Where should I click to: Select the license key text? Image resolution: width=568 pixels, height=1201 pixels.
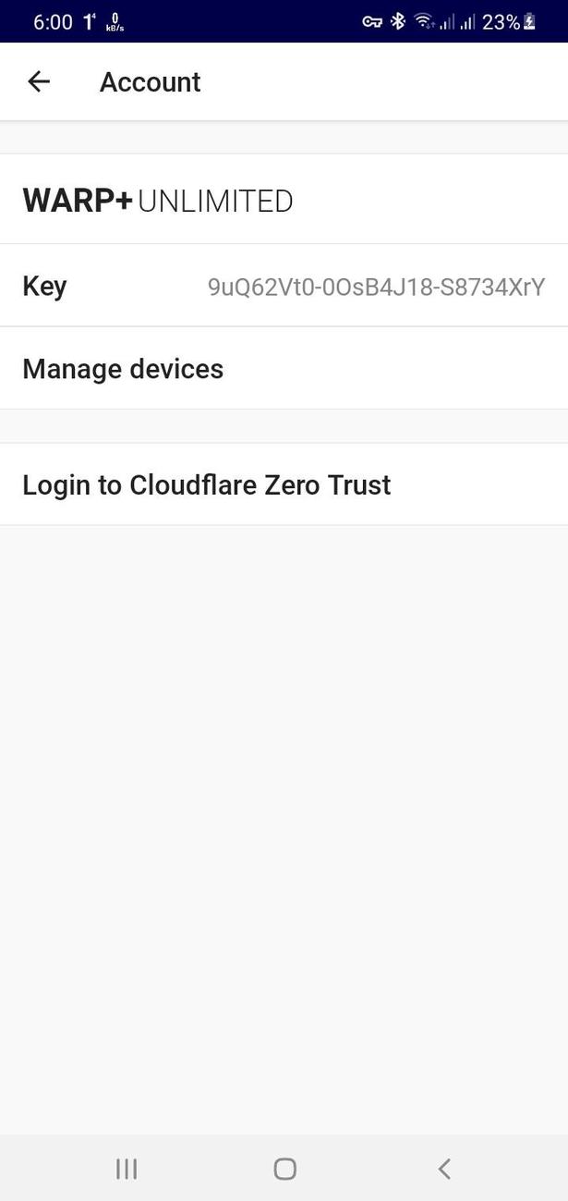[376, 287]
